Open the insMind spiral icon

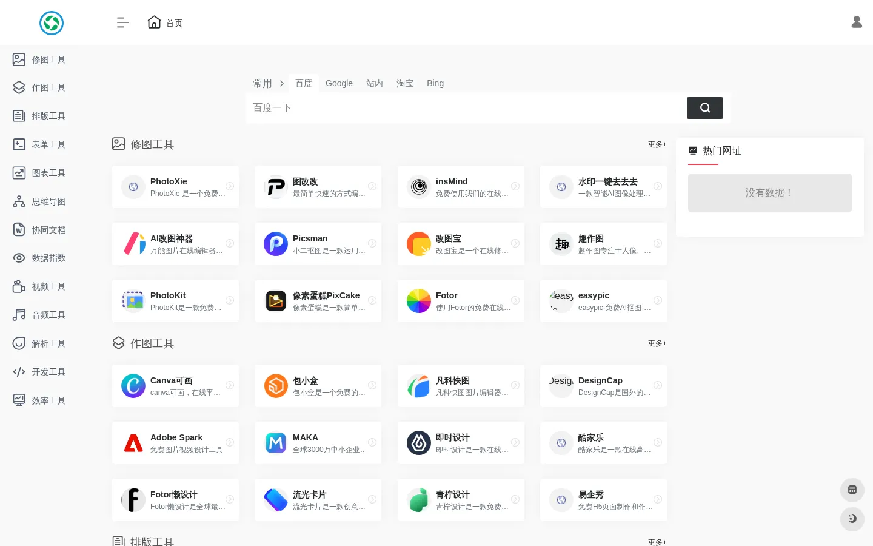pos(419,187)
